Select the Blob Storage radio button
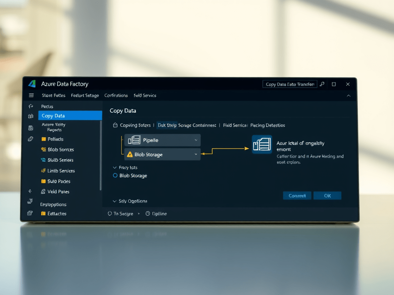 (x=115, y=176)
